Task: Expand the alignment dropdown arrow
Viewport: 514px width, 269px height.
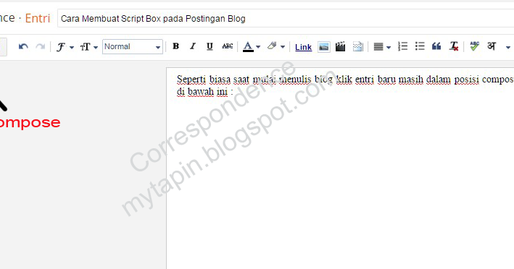Action: (x=389, y=48)
